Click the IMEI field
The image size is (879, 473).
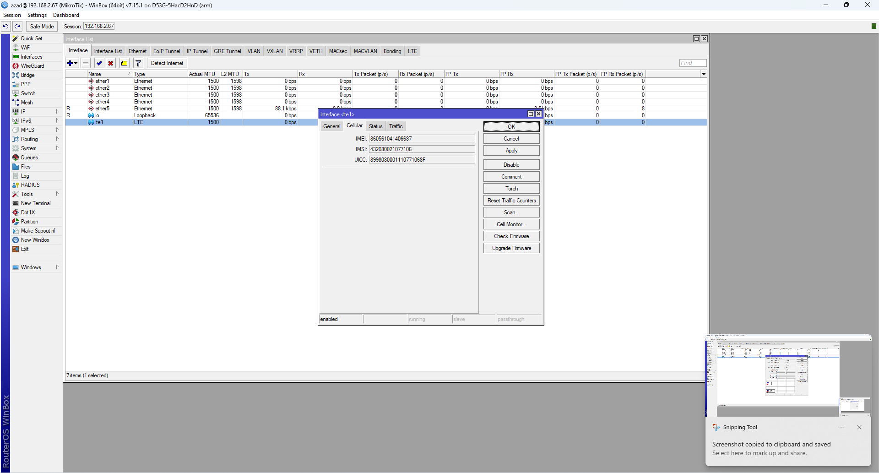click(422, 139)
